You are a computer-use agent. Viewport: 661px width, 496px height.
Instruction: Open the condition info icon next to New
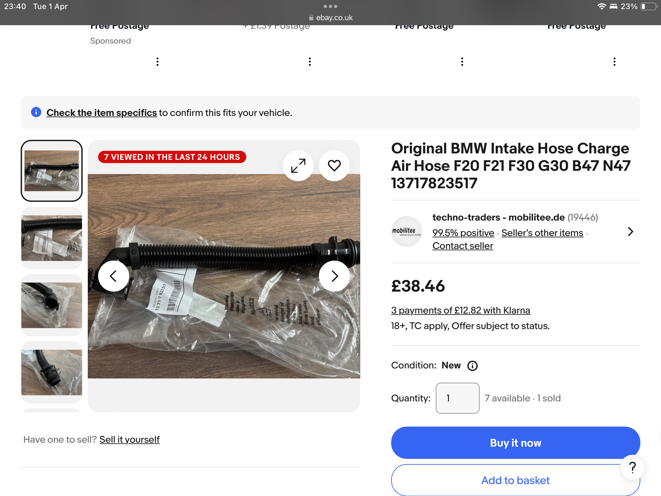coord(473,366)
